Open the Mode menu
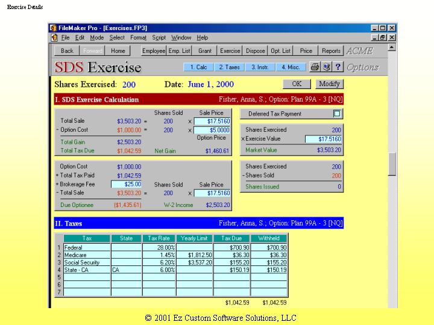 (97, 37)
